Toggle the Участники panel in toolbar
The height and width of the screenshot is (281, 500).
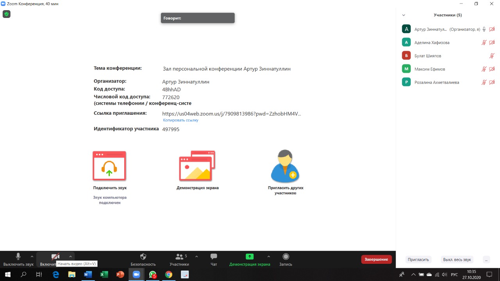pos(179,257)
